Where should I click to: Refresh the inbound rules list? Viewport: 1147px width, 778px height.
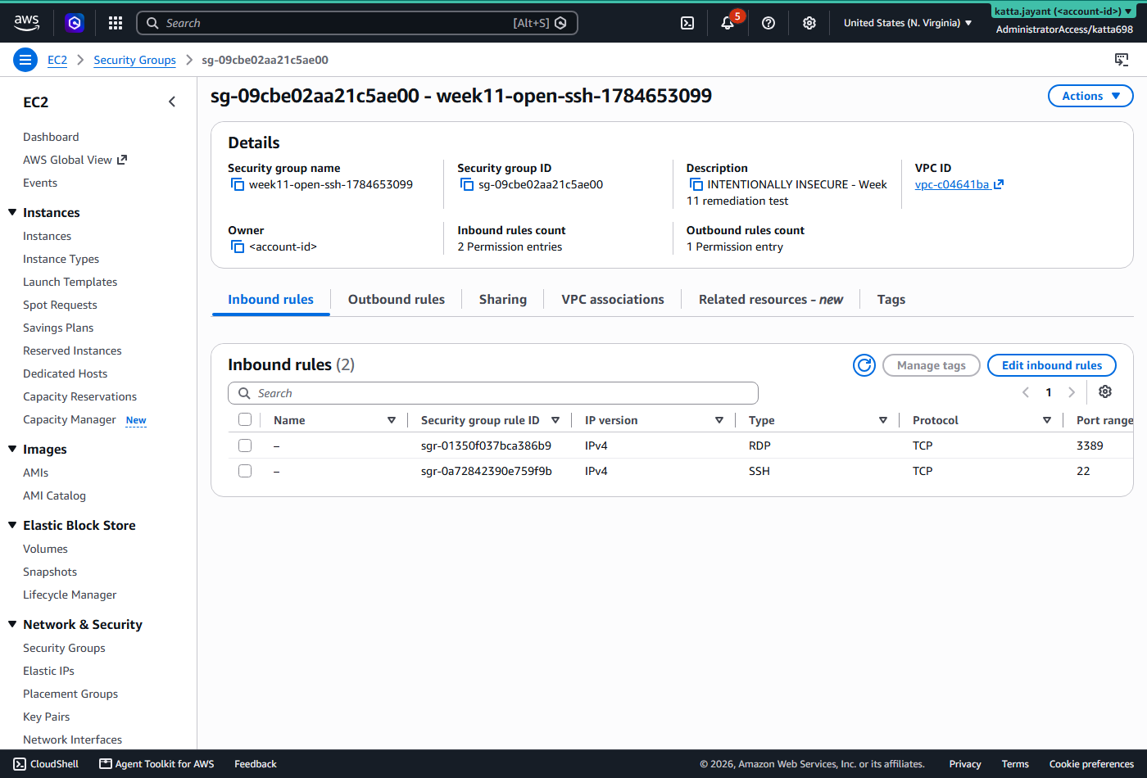point(864,365)
